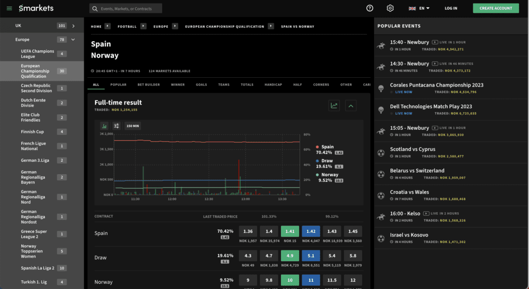This screenshot has width=529, height=289.
Task: Click the EUROPEAN CHAMPIONSHIP QUALIFICATION breadcrumb
Action: [x=224, y=27]
